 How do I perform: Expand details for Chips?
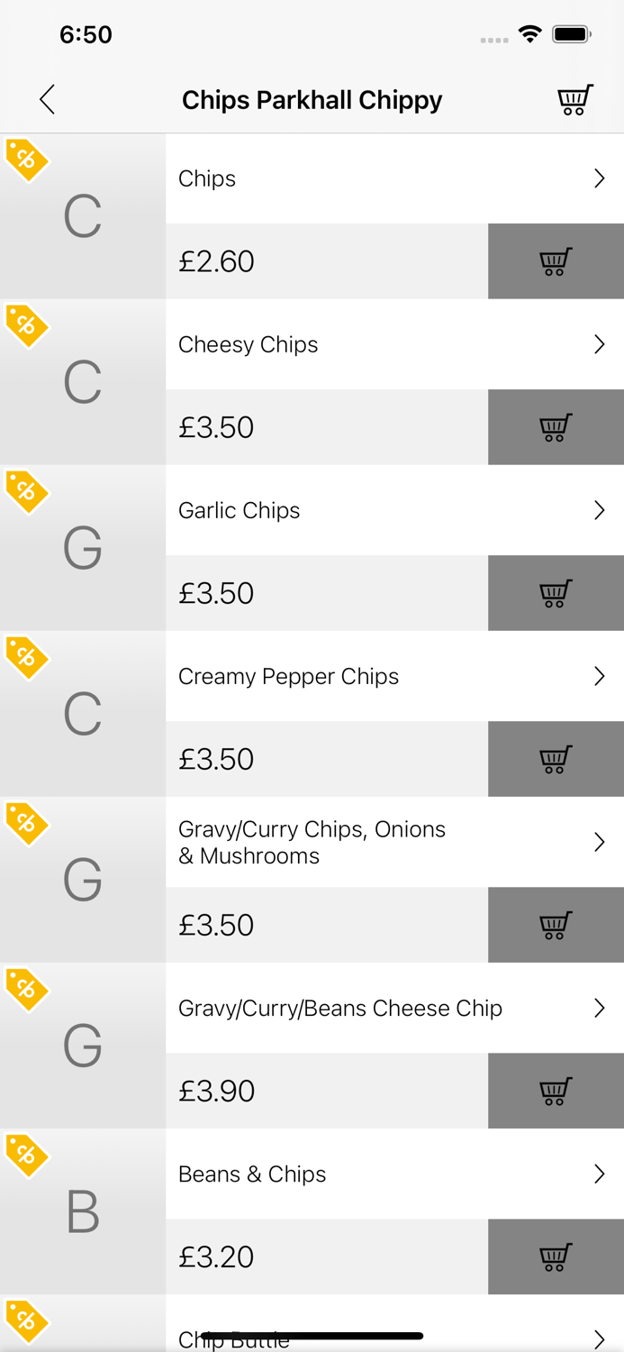600,178
